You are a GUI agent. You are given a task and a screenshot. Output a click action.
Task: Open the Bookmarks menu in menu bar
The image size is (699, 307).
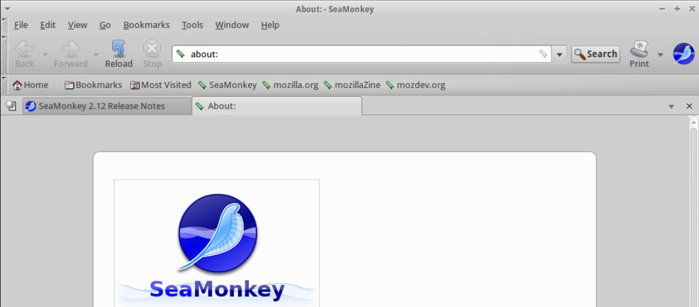coord(146,25)
